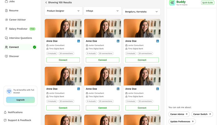219x125 pixels.
Task: Select the Career Switch suggestion chip
Action: click(202, 114)
